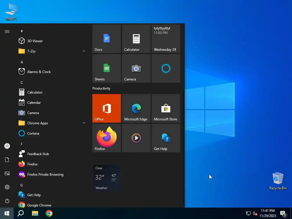Click the Power button in Start
This screenshot has height=219, width=292.
[x=7, y=201]
